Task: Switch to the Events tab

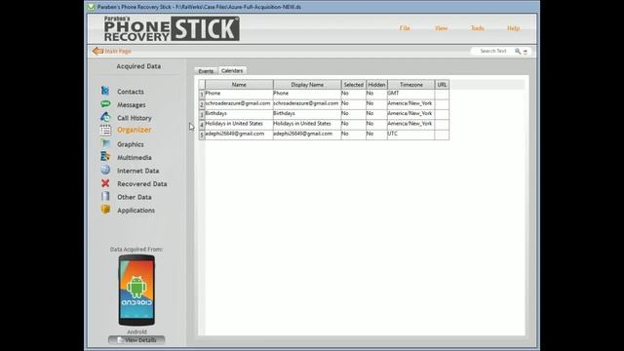Action: point(206,71)
